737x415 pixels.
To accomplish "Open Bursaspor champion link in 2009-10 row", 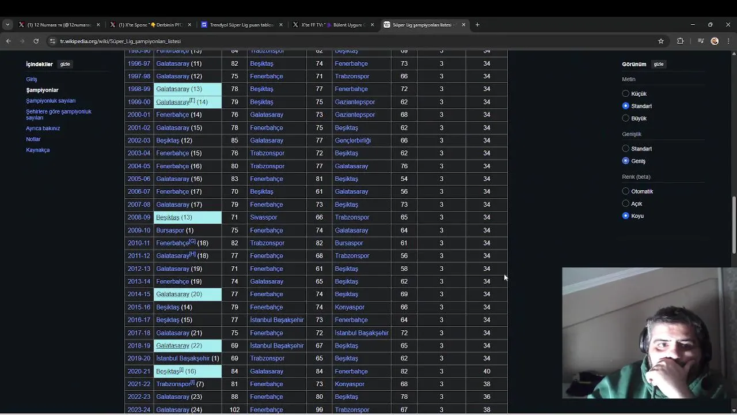I will [x=170, y=230].
